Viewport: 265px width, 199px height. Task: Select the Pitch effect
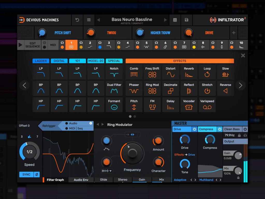tap(134, 105)
